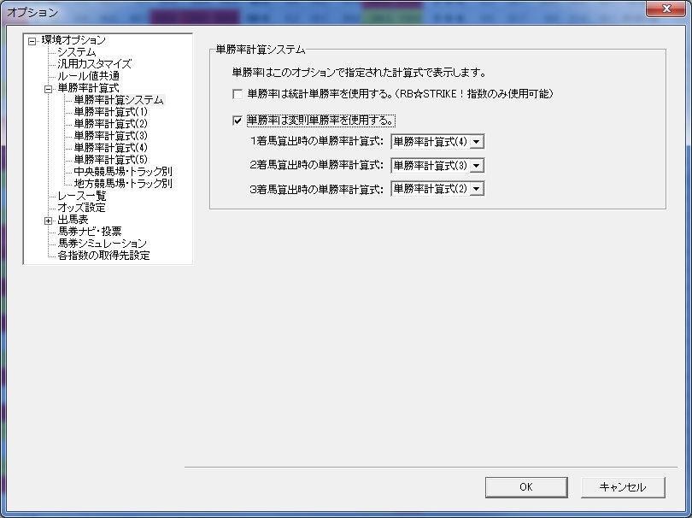The width and height of the screenshot is (692, 518).
Task: Select 単勝率計算式(5) in the tree
Action: pos(111,160)
